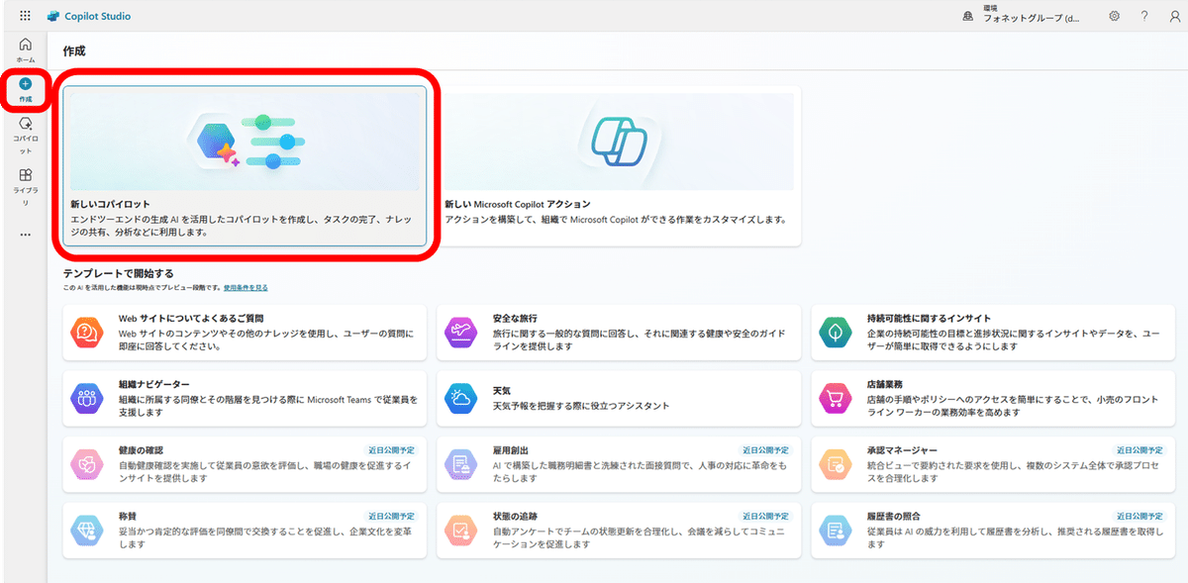Click 近日公開予定 badge on 健康の確認
1188x583 pixels.
(394, 450)
